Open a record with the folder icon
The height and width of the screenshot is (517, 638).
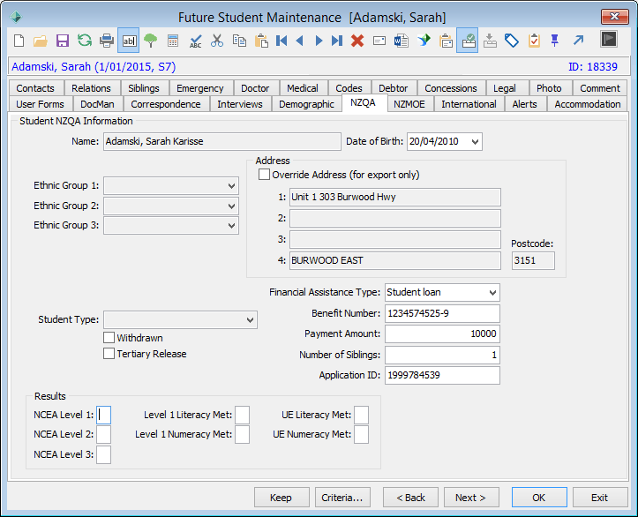tap(41, 41)
